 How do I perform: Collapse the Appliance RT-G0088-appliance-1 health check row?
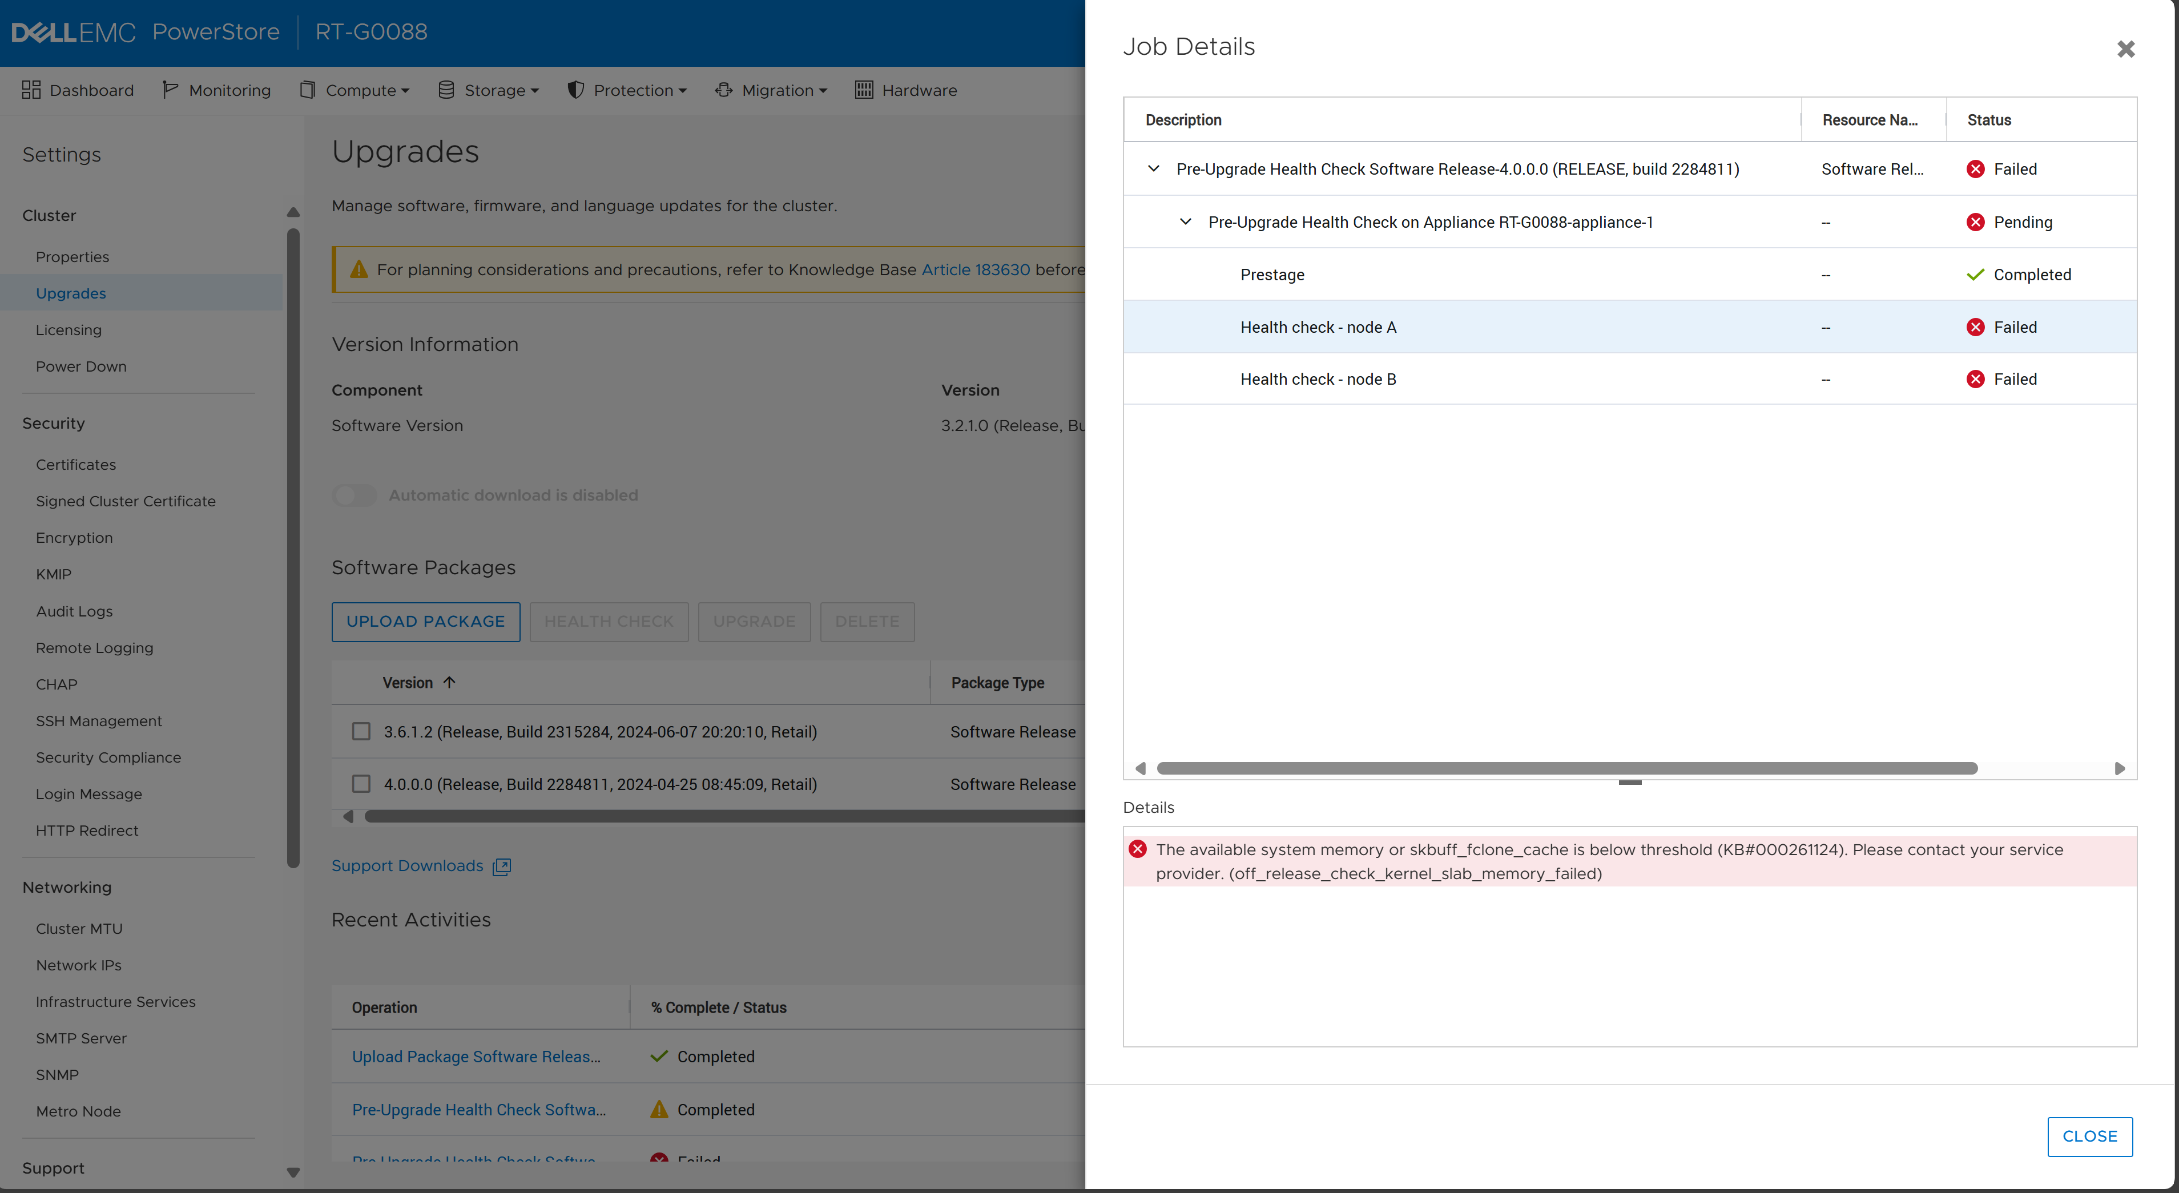1185,221
